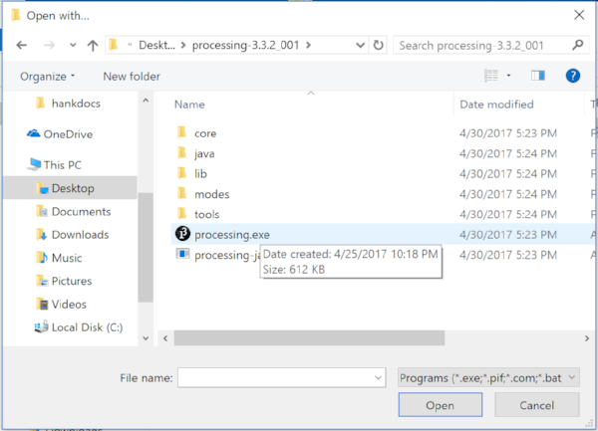Viewport: 598px width, 431px height.
Task: Close the Open with dialog
Action: [x=579, y=15]
